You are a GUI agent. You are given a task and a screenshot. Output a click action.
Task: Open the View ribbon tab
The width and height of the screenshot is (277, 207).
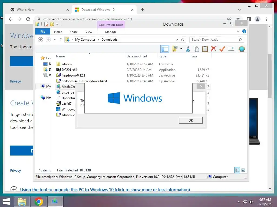click(x=89, y=32)
